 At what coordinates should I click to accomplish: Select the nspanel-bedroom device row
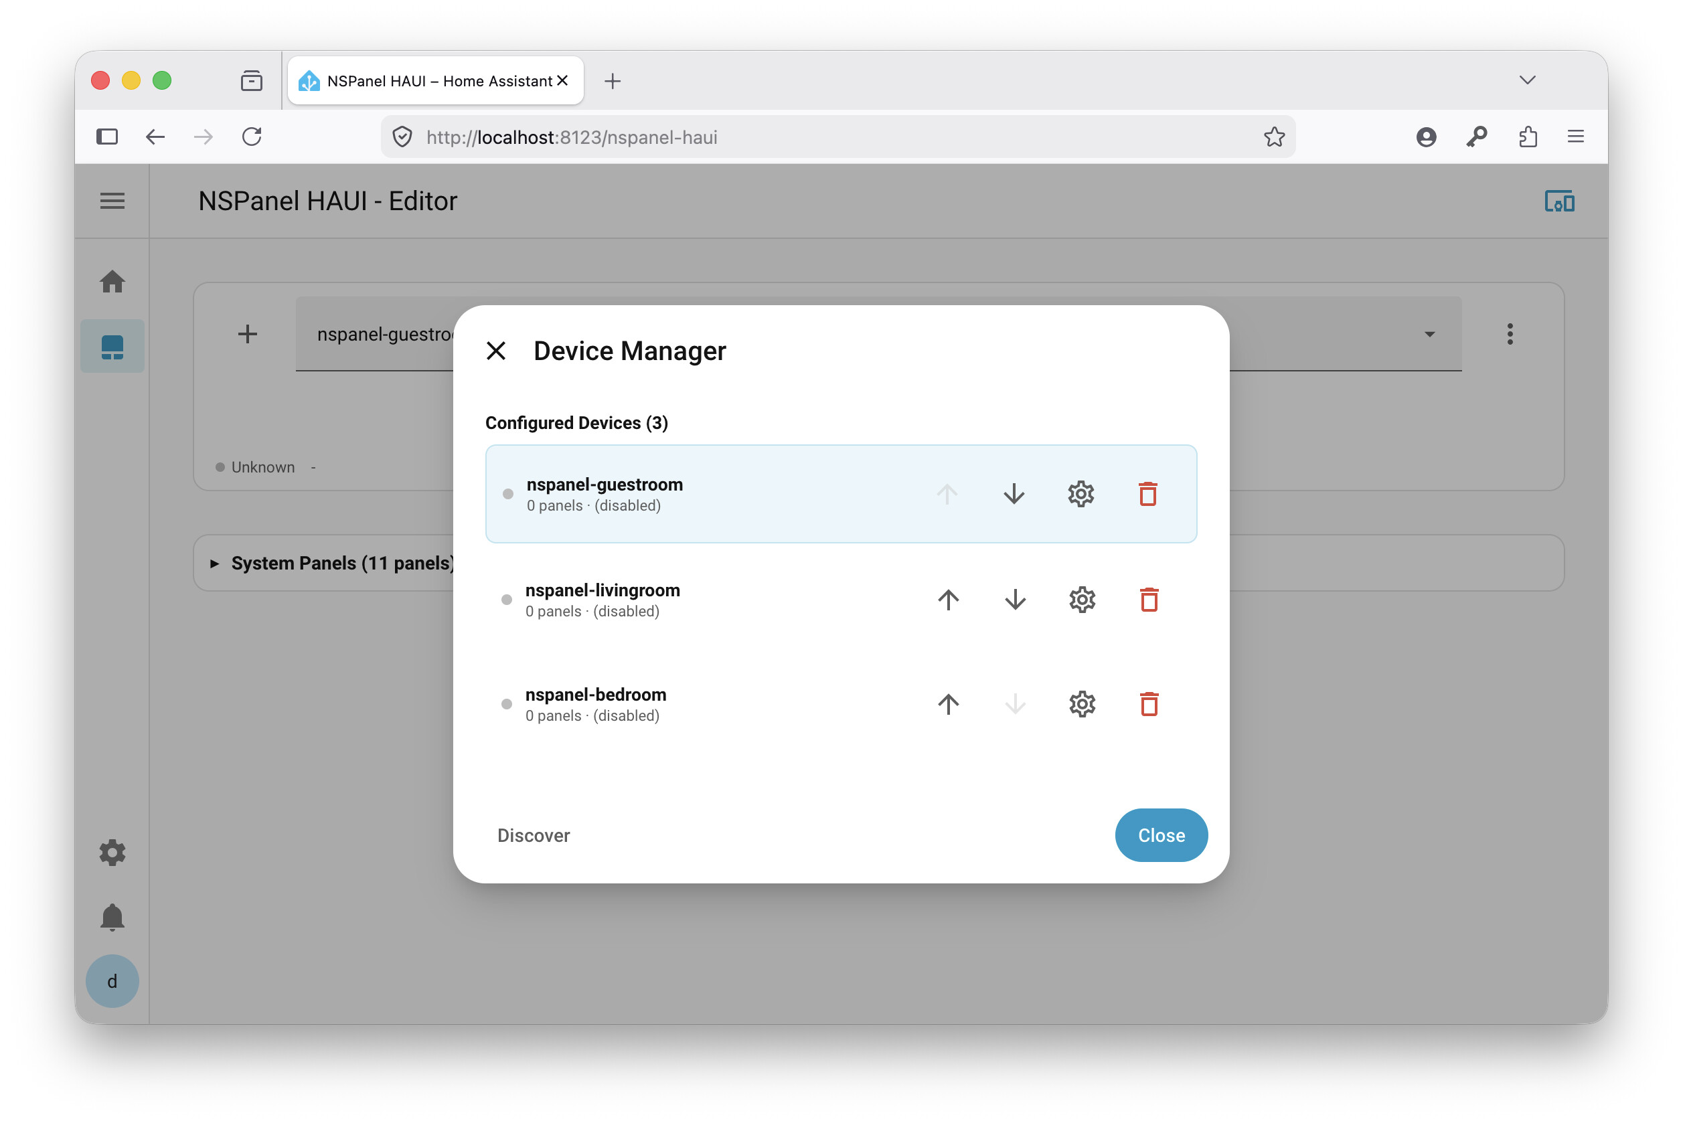coord(840,704)
